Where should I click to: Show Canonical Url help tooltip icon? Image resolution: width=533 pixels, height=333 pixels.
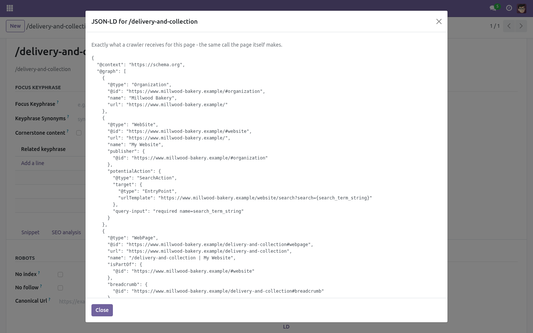coord(49,299)
